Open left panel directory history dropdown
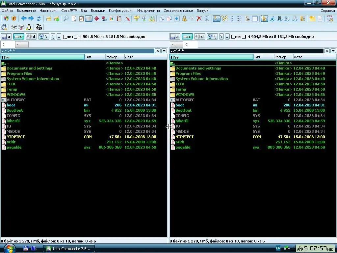The height and width of the screenshot is (253, 337). coord(164,51)
